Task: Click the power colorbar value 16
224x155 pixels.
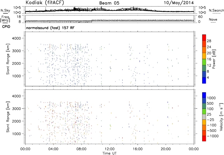Action: click(209, 59)
